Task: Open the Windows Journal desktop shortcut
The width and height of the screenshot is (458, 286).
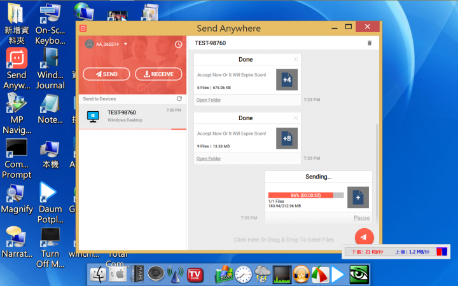Action: point(50,69)
